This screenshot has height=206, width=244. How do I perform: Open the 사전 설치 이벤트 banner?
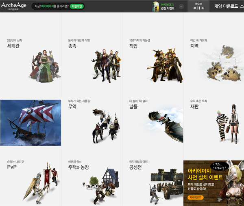coord(213,183)
